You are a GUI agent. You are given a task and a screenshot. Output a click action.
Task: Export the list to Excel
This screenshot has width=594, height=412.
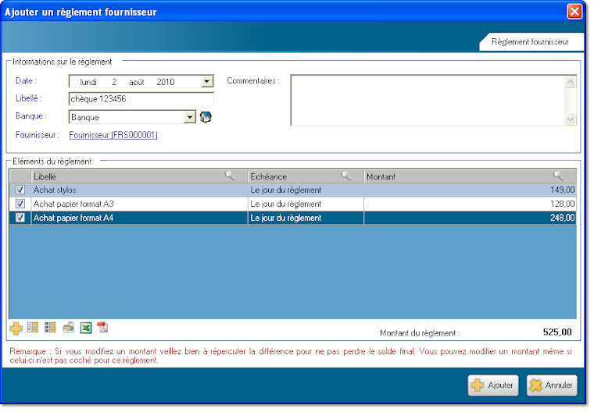coord(86,328)
